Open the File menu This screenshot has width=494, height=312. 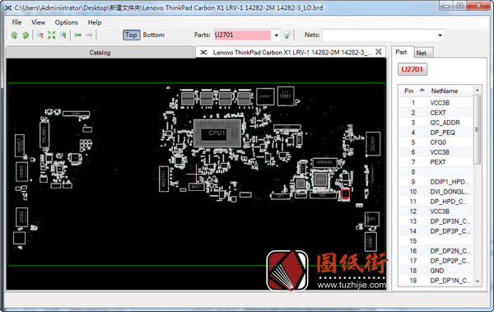point(16,22)
